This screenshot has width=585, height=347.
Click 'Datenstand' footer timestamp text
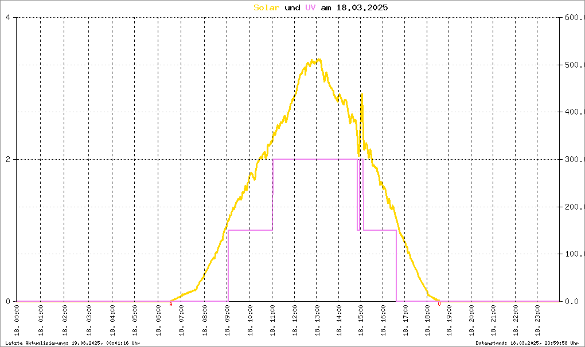527,343
